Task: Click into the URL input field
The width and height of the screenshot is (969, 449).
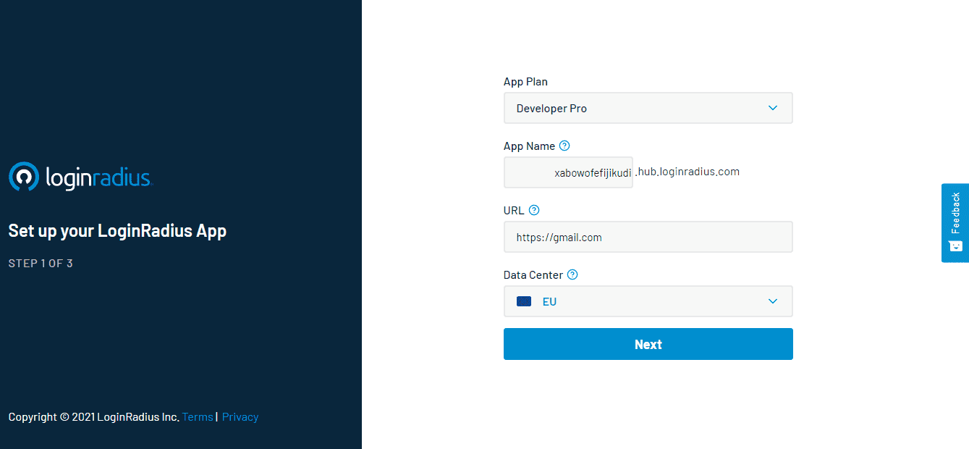Action: click(648, 237)
